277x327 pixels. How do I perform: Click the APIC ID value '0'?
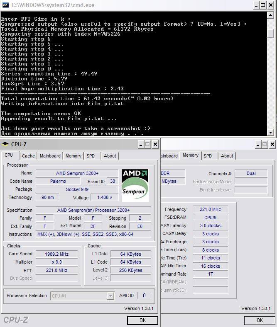coord(144,296)
